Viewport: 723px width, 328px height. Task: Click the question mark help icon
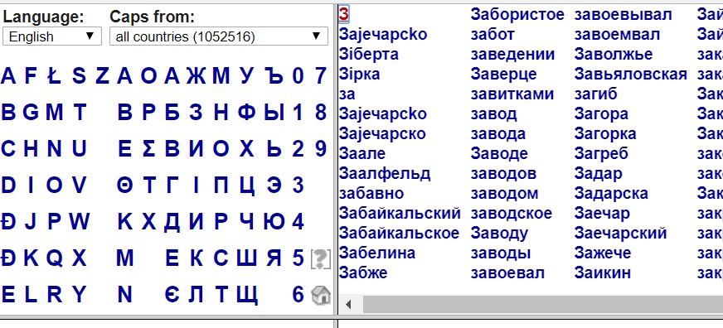point(321,259)
